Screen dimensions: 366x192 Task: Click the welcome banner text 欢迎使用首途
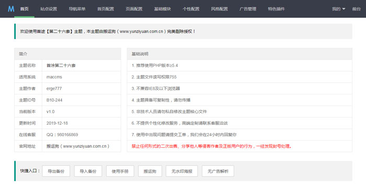(x=108, y=31)
